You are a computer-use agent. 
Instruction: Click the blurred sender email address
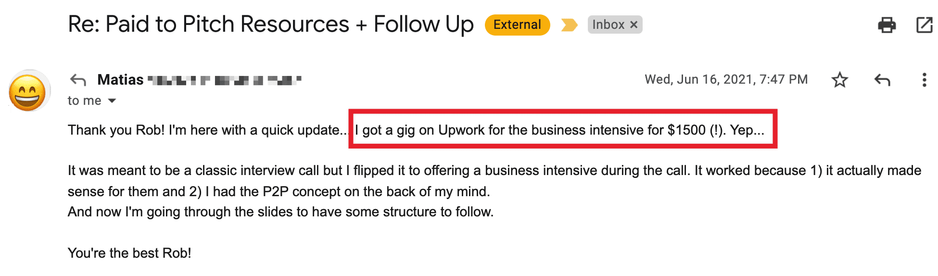[x=224, y=80]
